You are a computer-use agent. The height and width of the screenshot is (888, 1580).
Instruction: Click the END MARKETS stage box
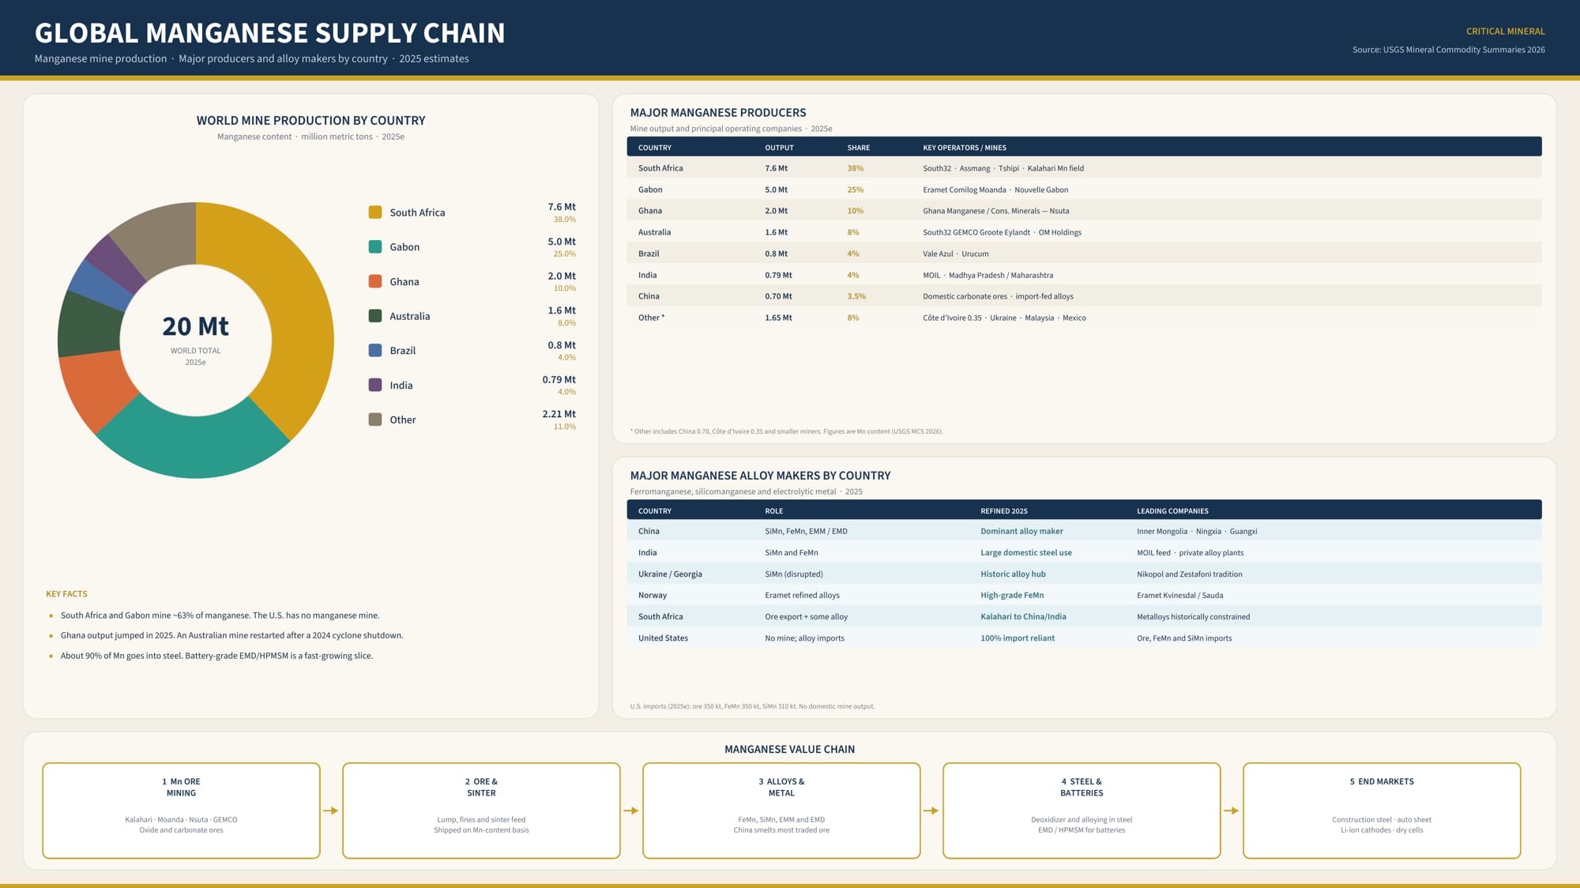point(1382,811)
